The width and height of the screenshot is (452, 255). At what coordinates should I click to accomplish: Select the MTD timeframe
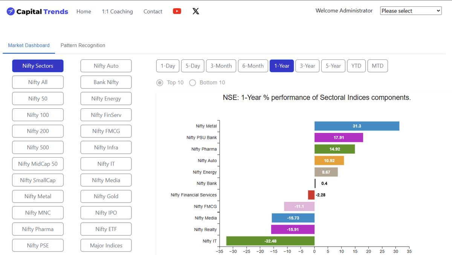tap(377, 66)
